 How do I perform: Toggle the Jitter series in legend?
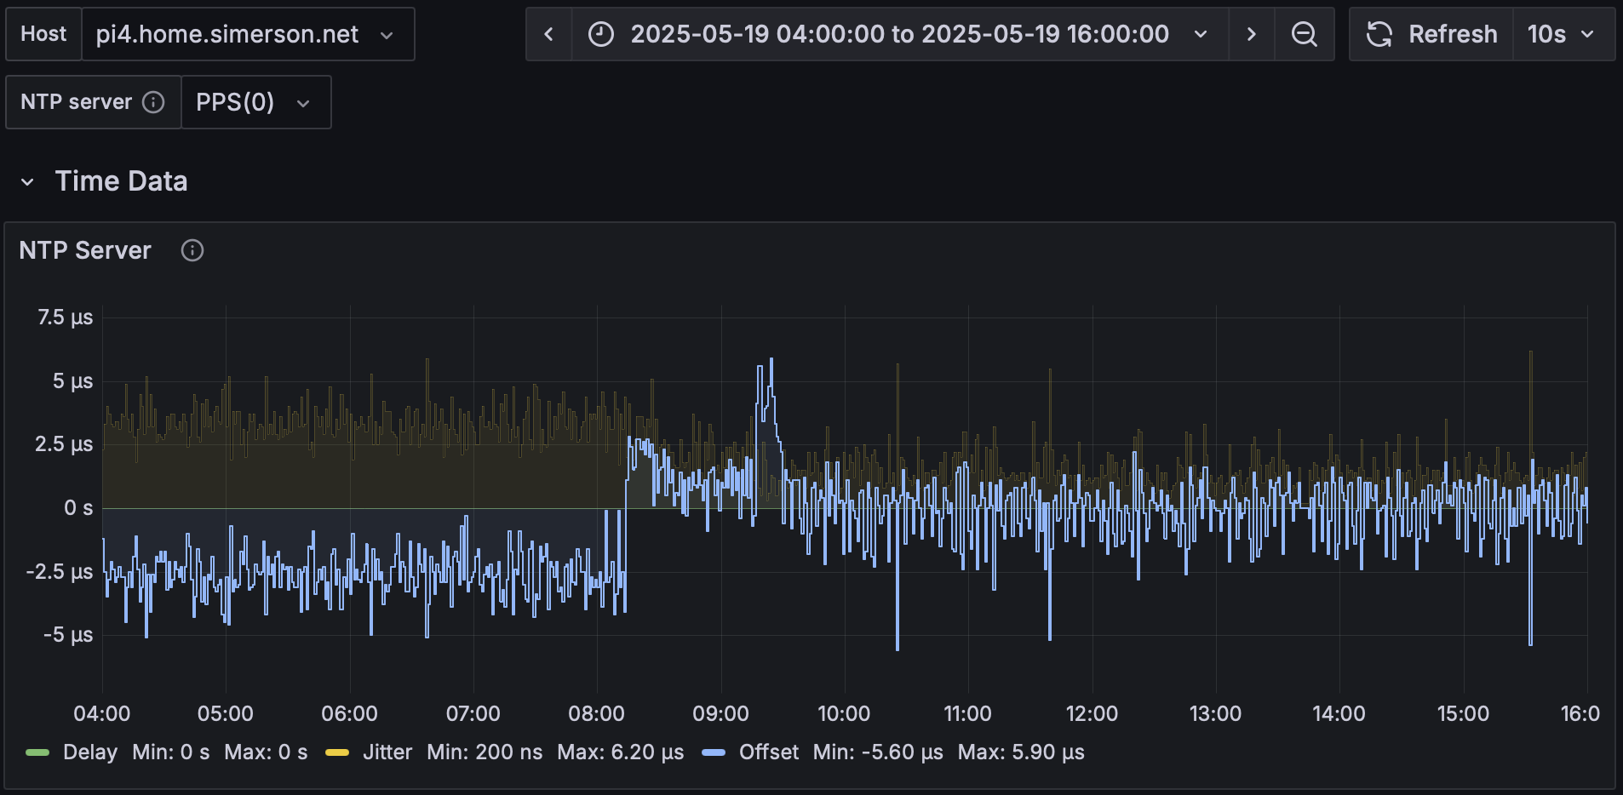(387, 752)
